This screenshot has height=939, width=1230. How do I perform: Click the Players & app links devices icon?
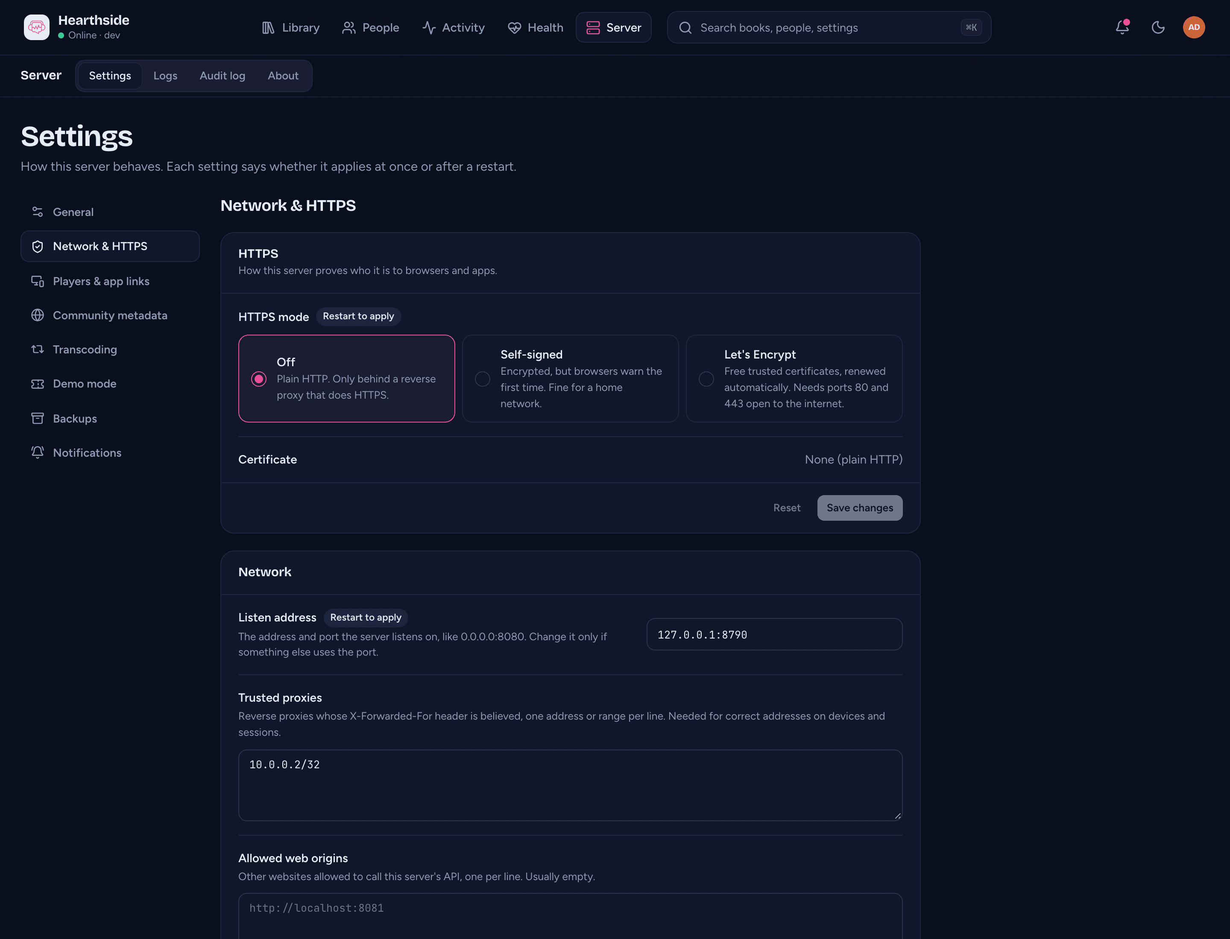pyautogui.click(x=38, y=281)
